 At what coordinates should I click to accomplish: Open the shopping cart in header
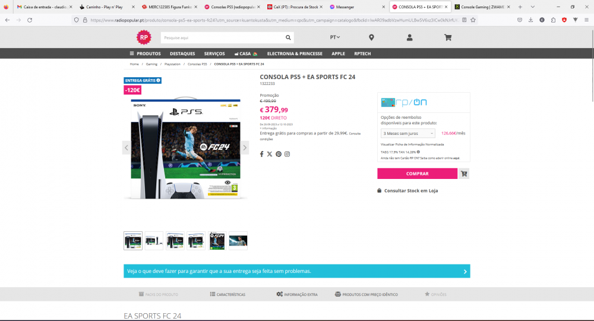click(x=448, y=37)
